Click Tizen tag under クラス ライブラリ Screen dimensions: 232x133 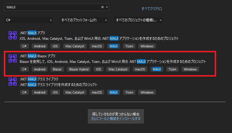(129, 92)
